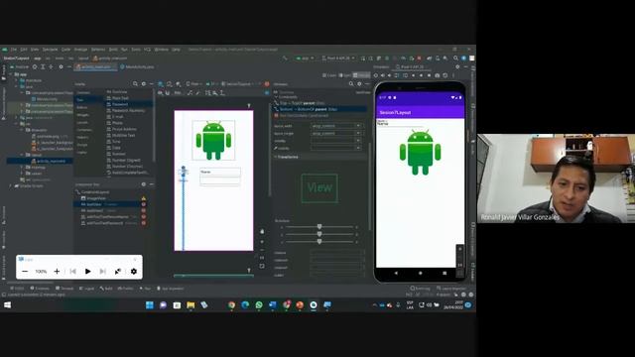Open Chrome from Windows taskbar
Viewport: 635px width, 357px height.
pyautogui.click(x=231, y=305)
